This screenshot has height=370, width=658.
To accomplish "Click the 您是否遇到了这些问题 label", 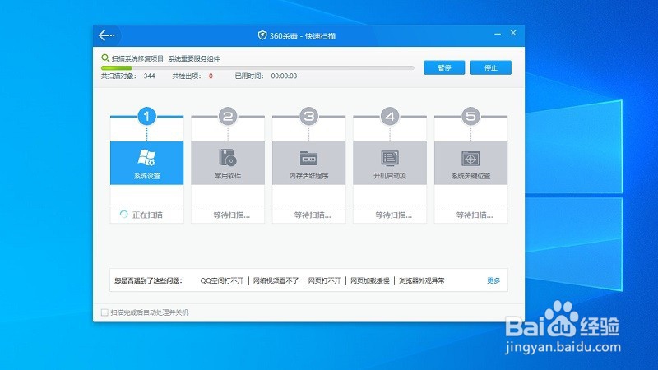I will pyautogui.click(x=148, y=280).
